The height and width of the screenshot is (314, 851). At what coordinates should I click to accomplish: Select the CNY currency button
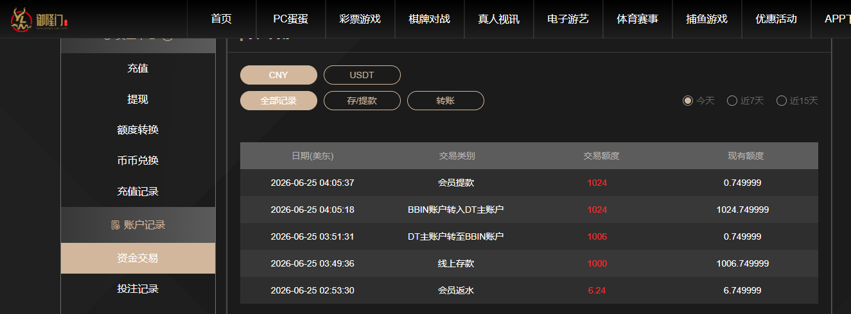click(279, 75)
